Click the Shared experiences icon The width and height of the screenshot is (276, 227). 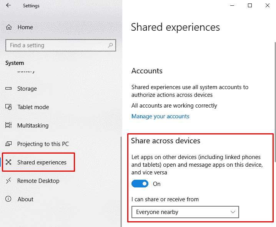coord(8,162)
